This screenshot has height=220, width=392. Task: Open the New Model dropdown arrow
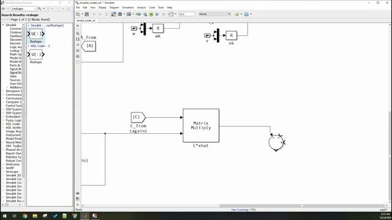click(x=82, y=14)
